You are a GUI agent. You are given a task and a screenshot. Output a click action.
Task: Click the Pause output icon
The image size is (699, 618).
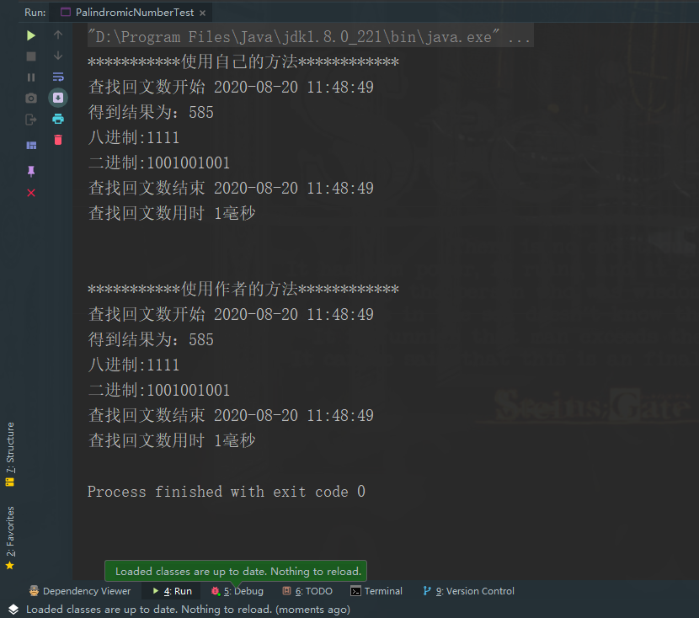(31, 77)
